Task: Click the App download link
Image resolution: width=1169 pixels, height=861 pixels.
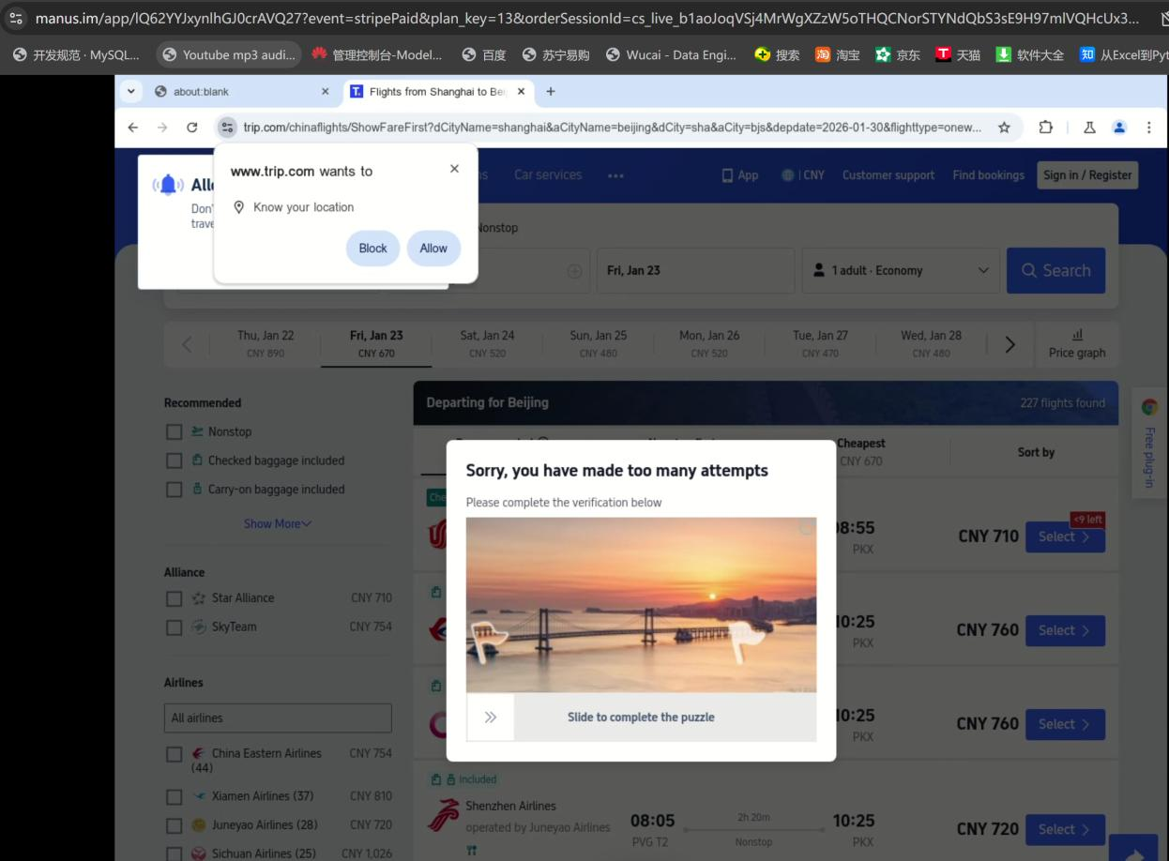Action: point(740,175)
